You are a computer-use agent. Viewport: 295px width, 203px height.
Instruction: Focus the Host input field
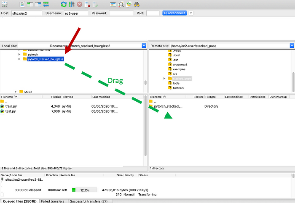[27, 13]
